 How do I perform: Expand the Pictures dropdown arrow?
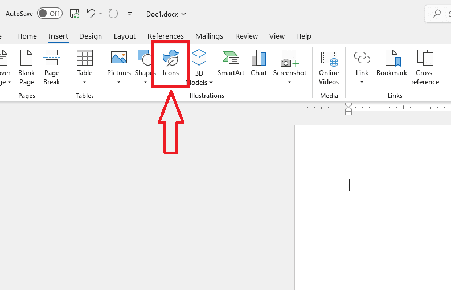tap(119, 82)
